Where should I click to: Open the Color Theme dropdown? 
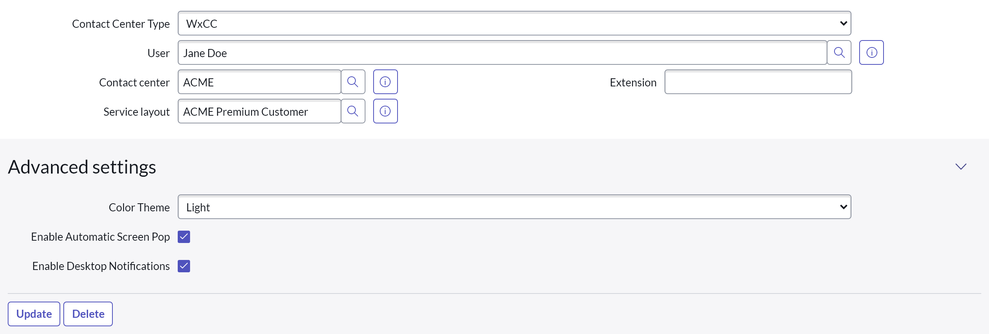pos(514,207)
